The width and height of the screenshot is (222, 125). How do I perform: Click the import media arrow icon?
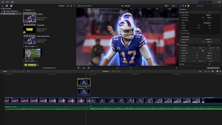3,2
